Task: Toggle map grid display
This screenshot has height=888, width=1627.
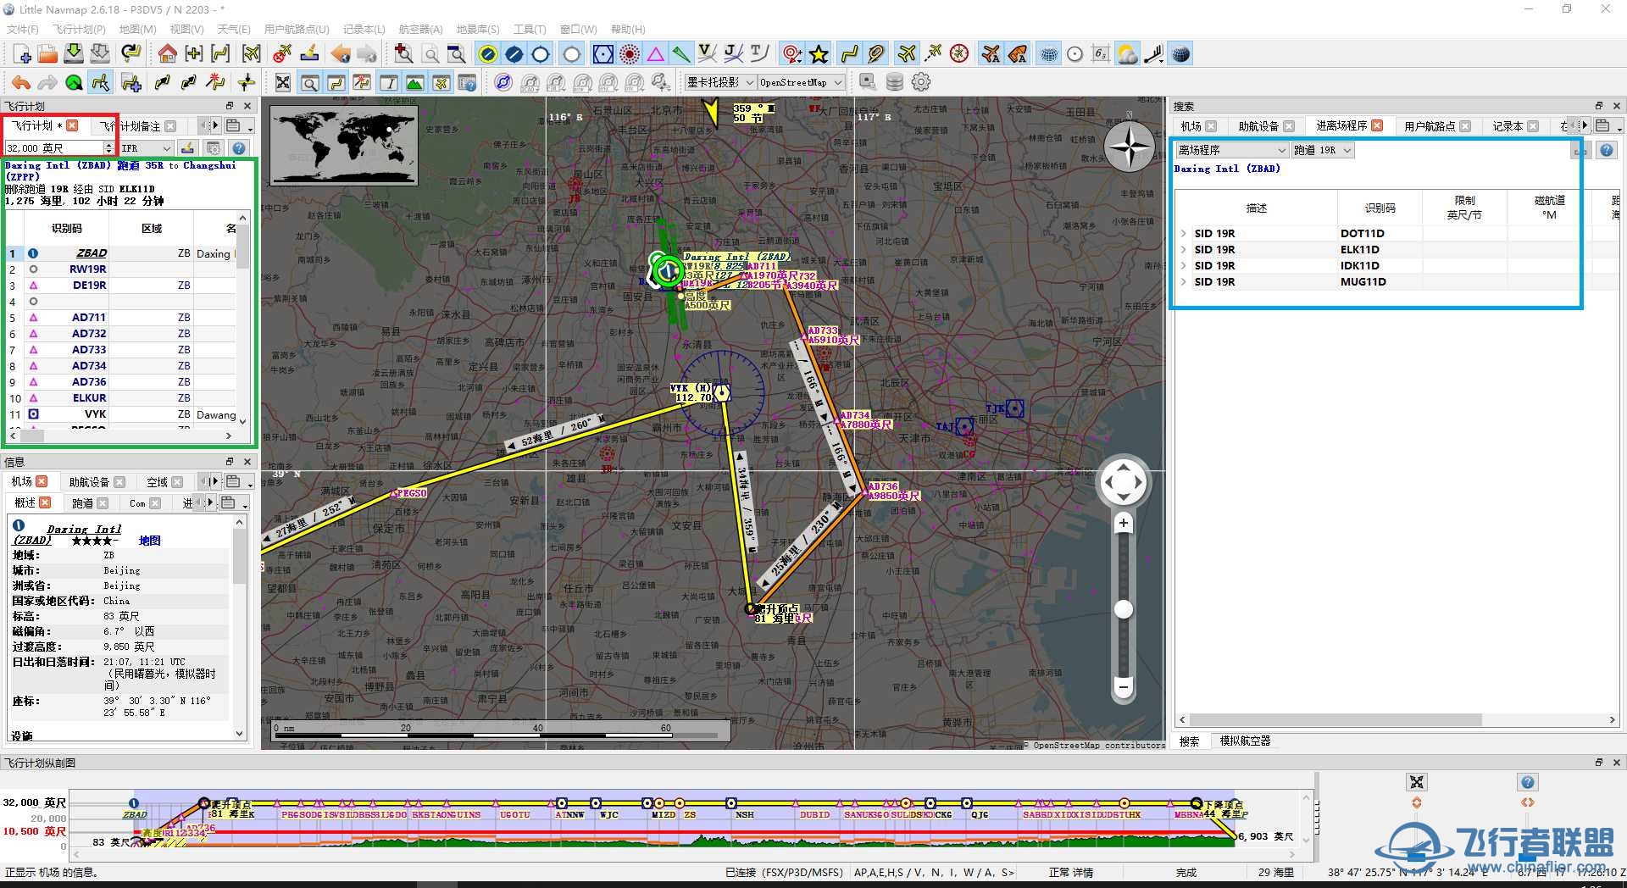Action: click(x=1049, y=54)
